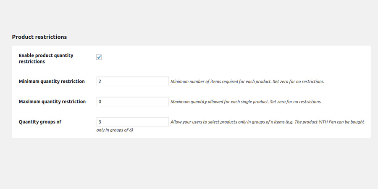Click the "Product restrictions" section heading
This screenshot has width=378, height=189.
click(x=39, y=37)
